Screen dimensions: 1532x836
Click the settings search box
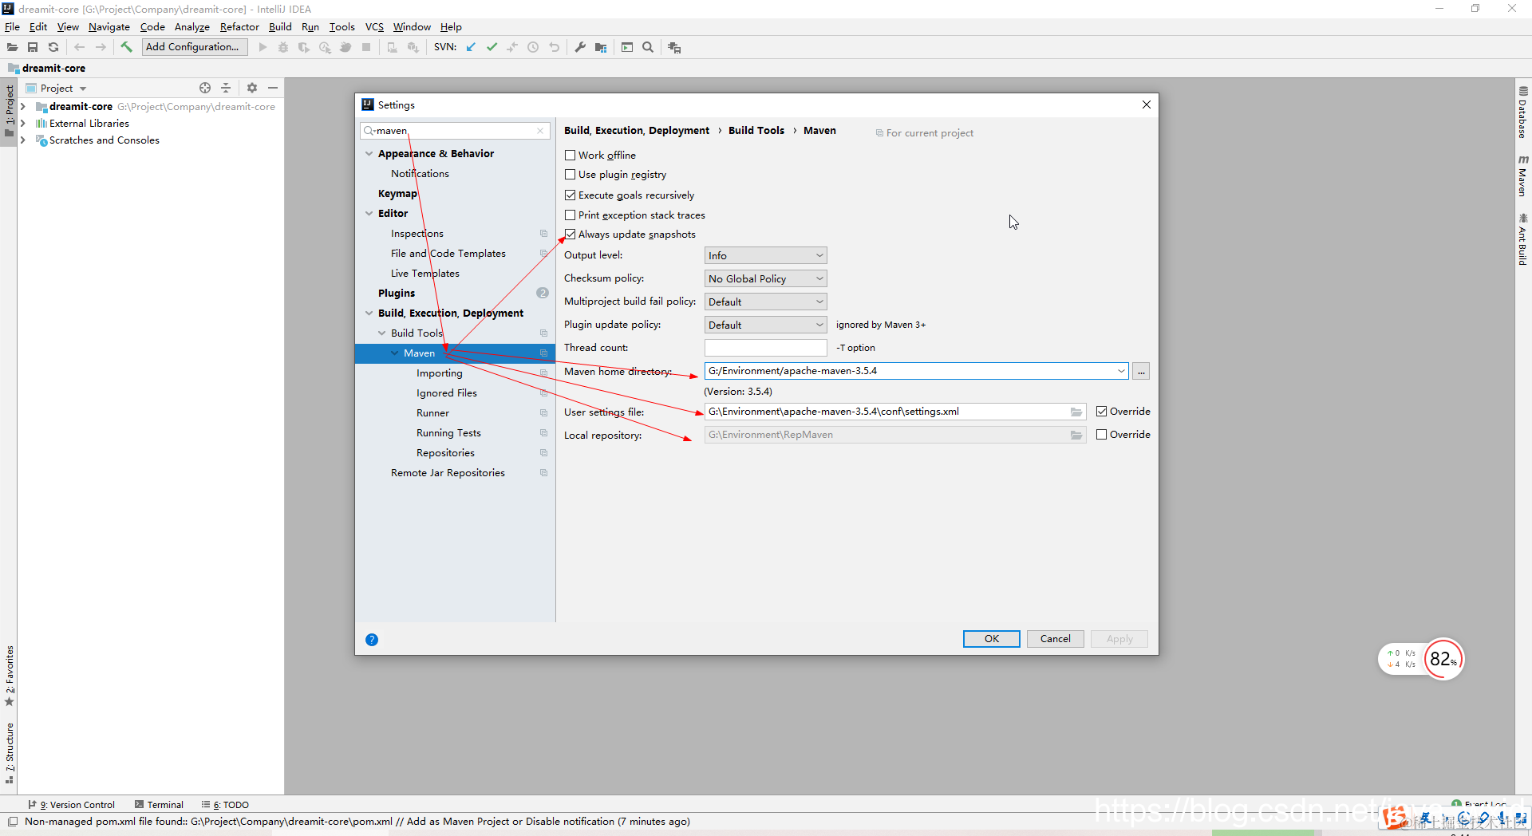tap(455, 131)
